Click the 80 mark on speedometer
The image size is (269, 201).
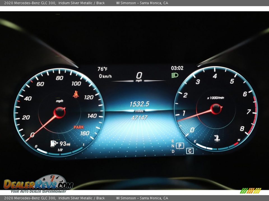click(x=59, y=78)
